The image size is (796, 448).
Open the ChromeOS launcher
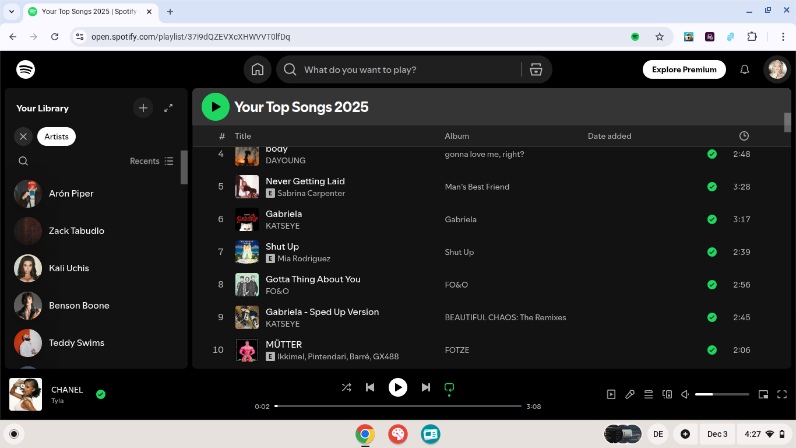click(14, 434)
